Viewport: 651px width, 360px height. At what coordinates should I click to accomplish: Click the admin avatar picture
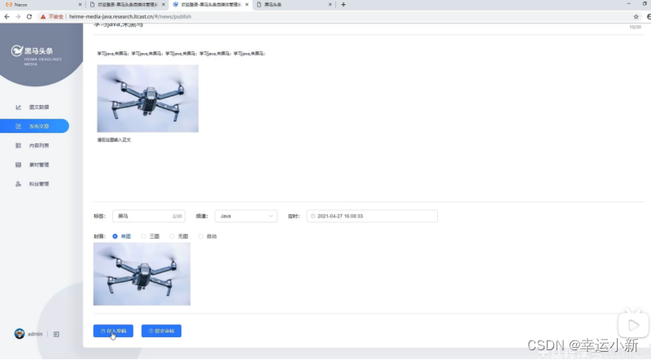[20, 334]
